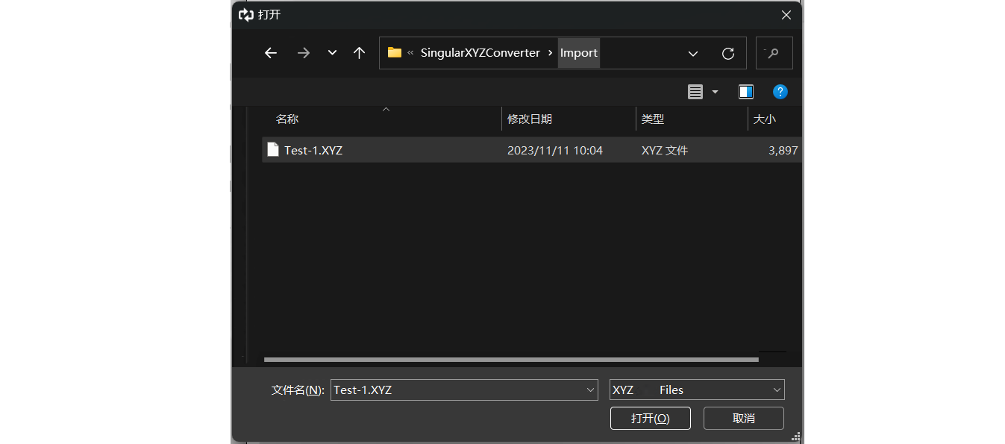The width and height of the screenshot is (1005, 444).
Task: Open the help button with question mark
Action: [780, 92]
